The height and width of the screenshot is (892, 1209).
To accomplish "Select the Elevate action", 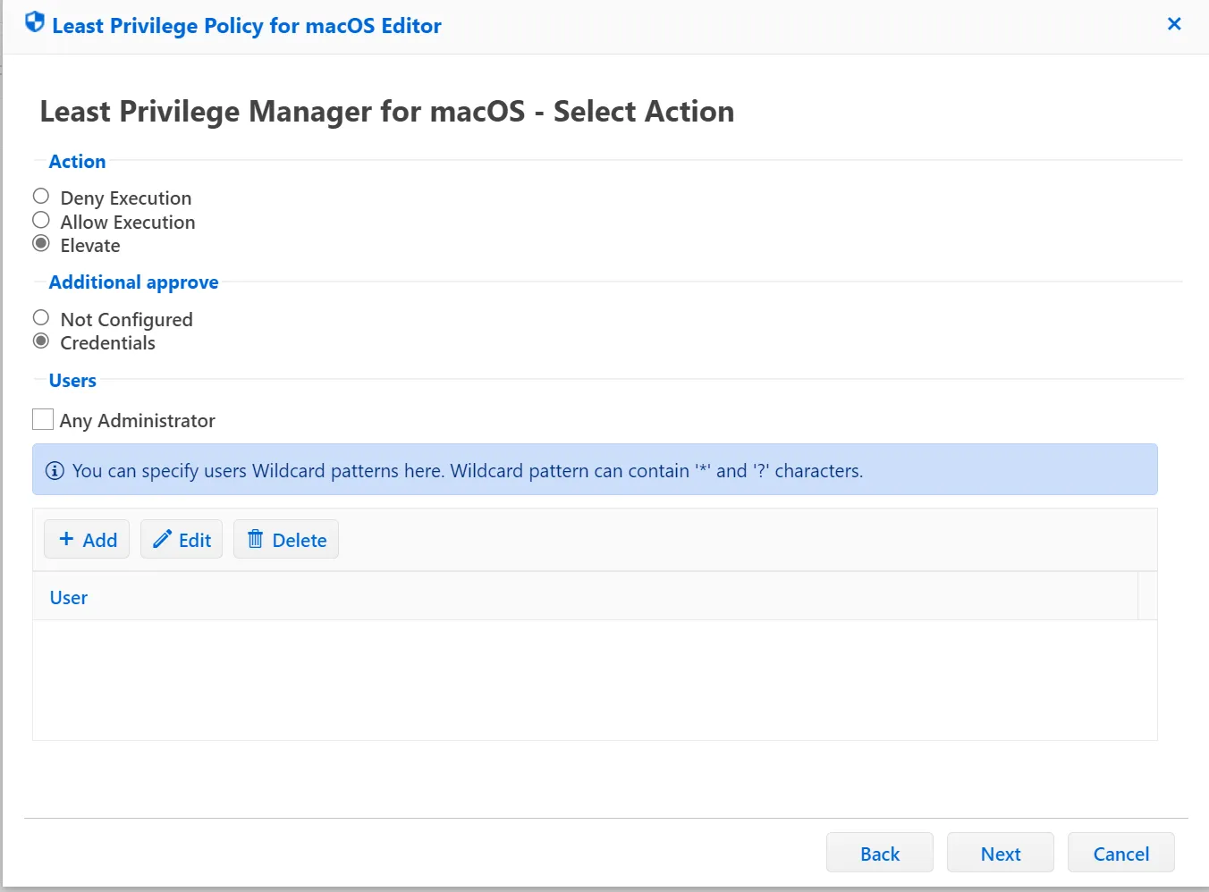I will click(x=40, y=242).
